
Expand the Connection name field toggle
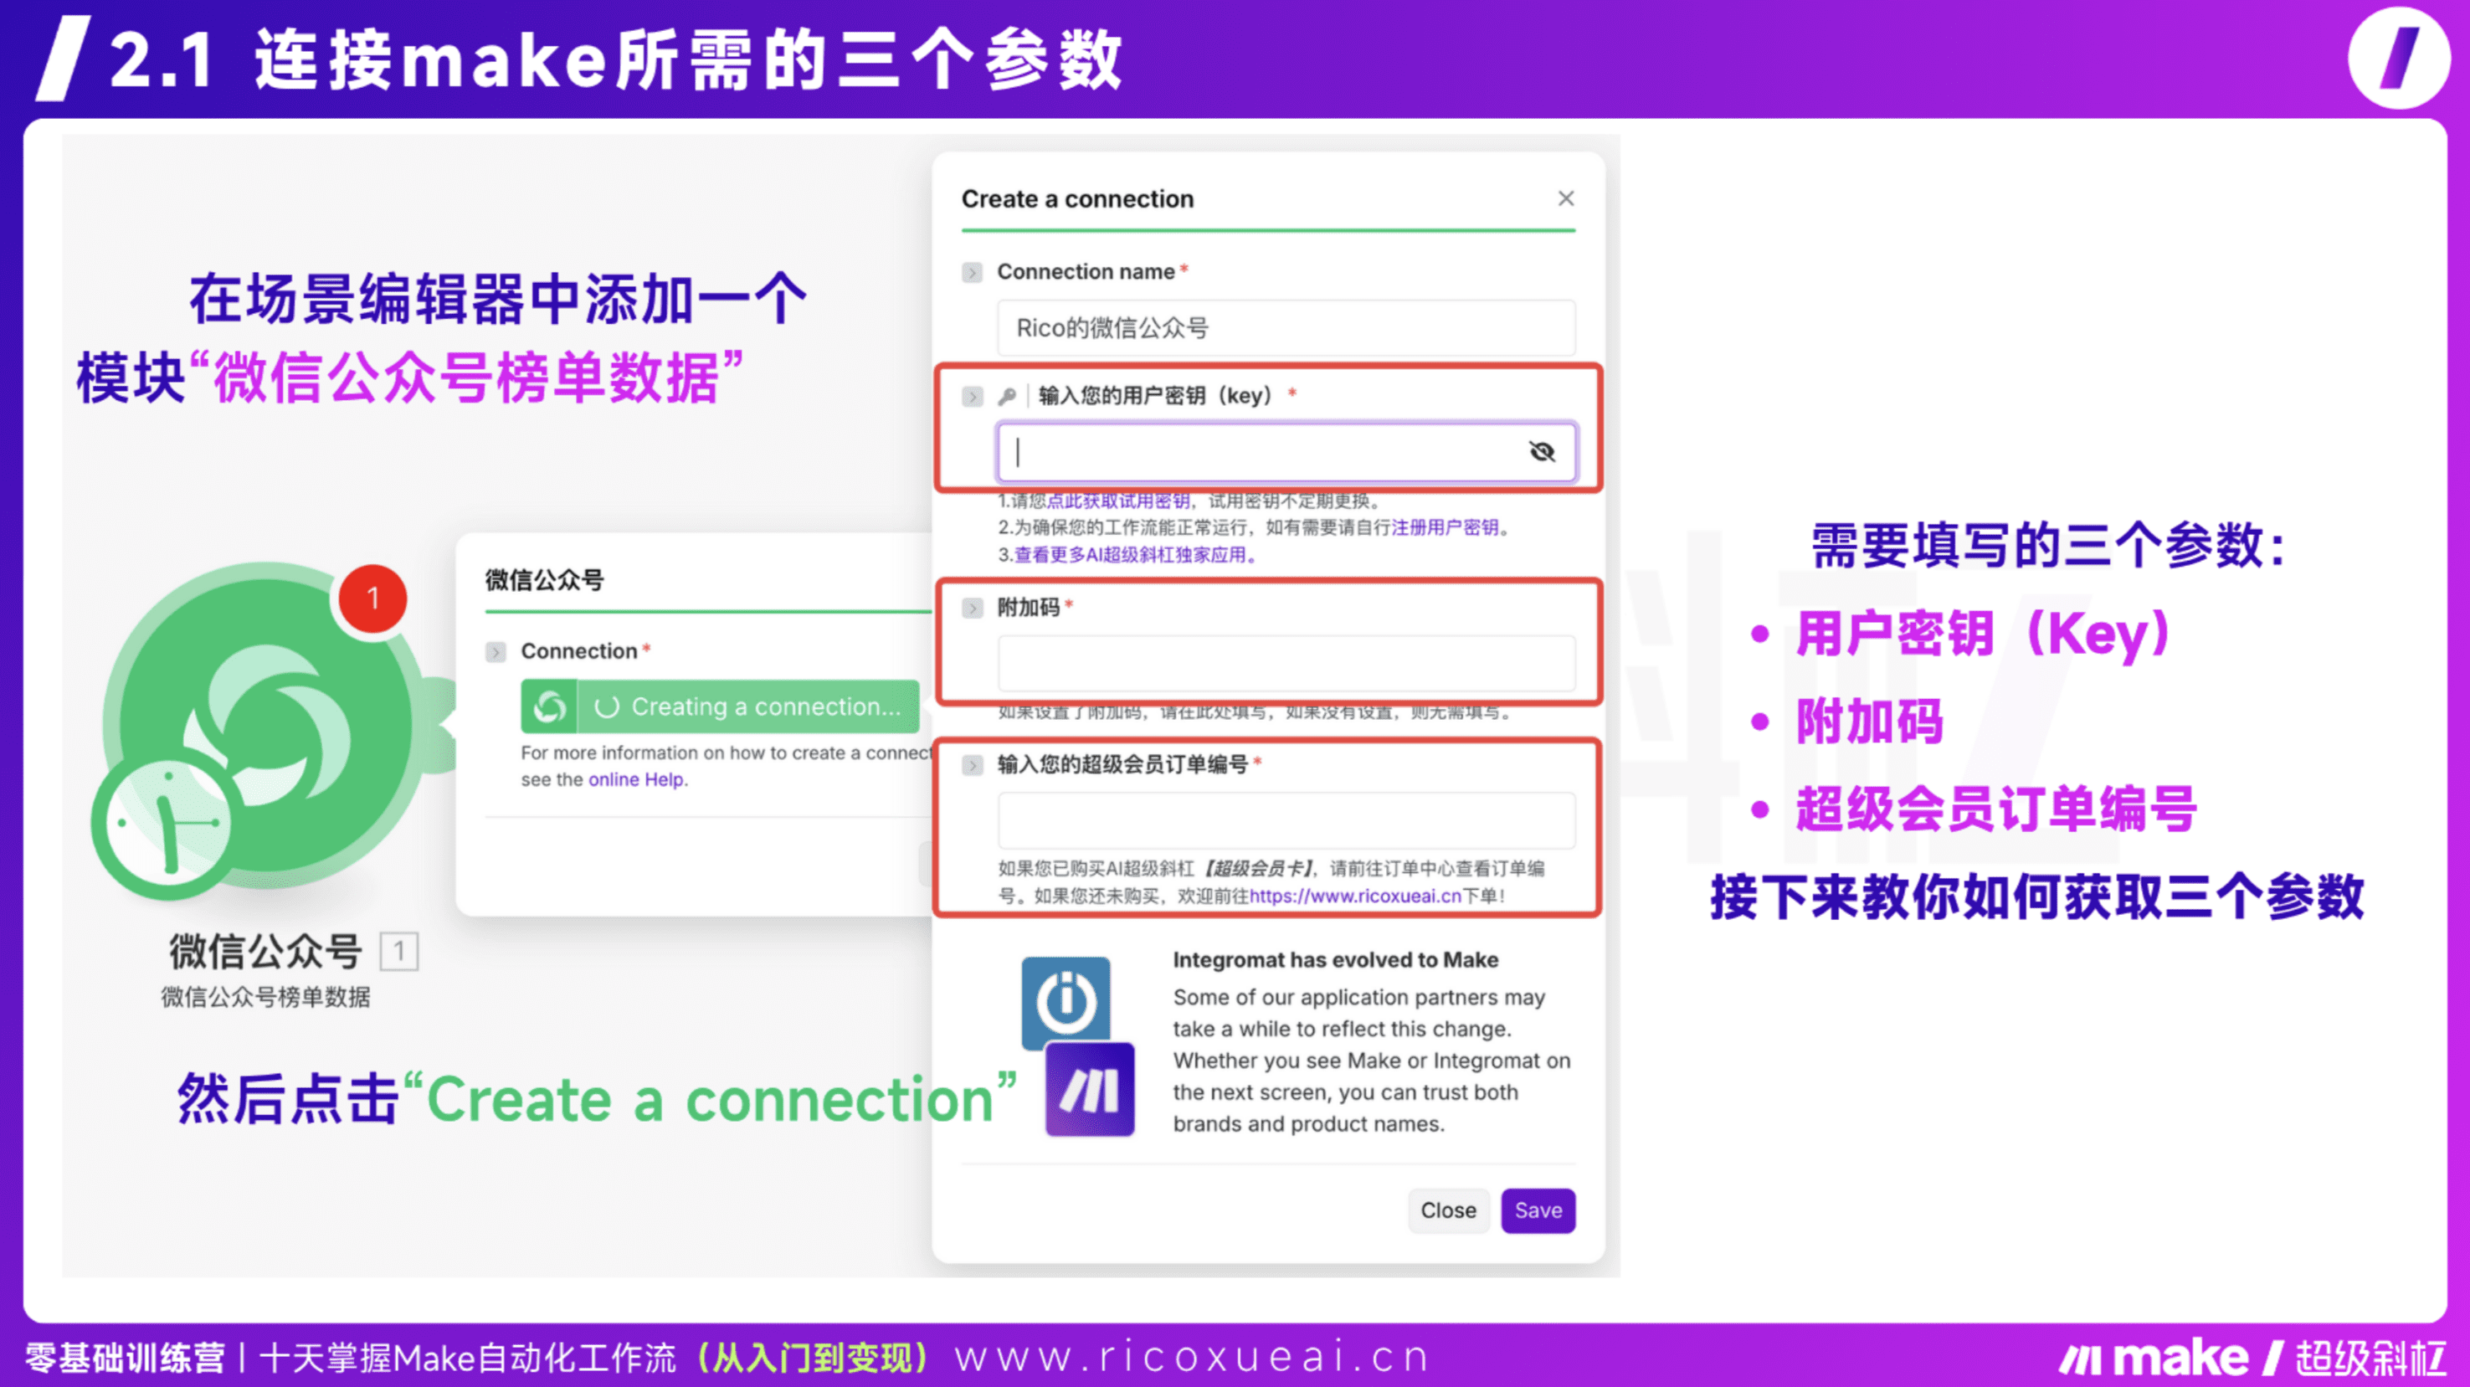tap(973, 272)
